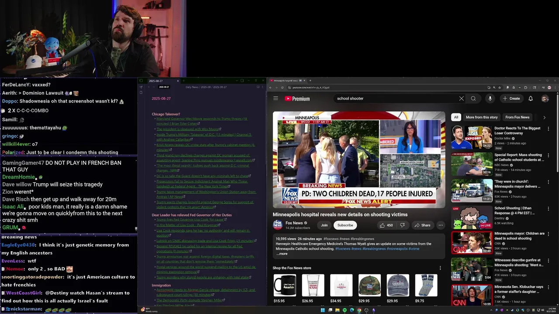
Task: Open the YouTube account avatar menu
Action: click(x=545, y=99)
